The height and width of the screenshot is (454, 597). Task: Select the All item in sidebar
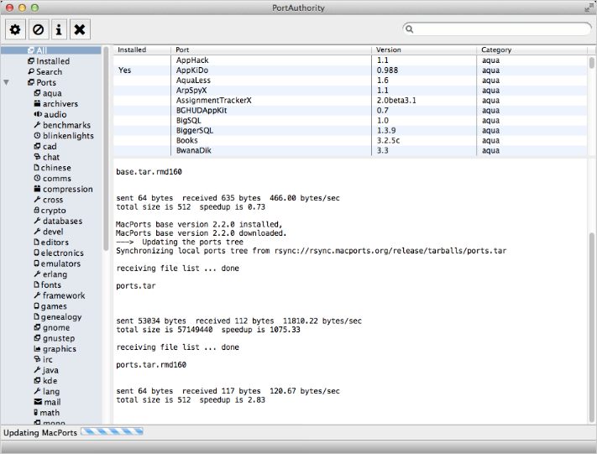(51, 50)
